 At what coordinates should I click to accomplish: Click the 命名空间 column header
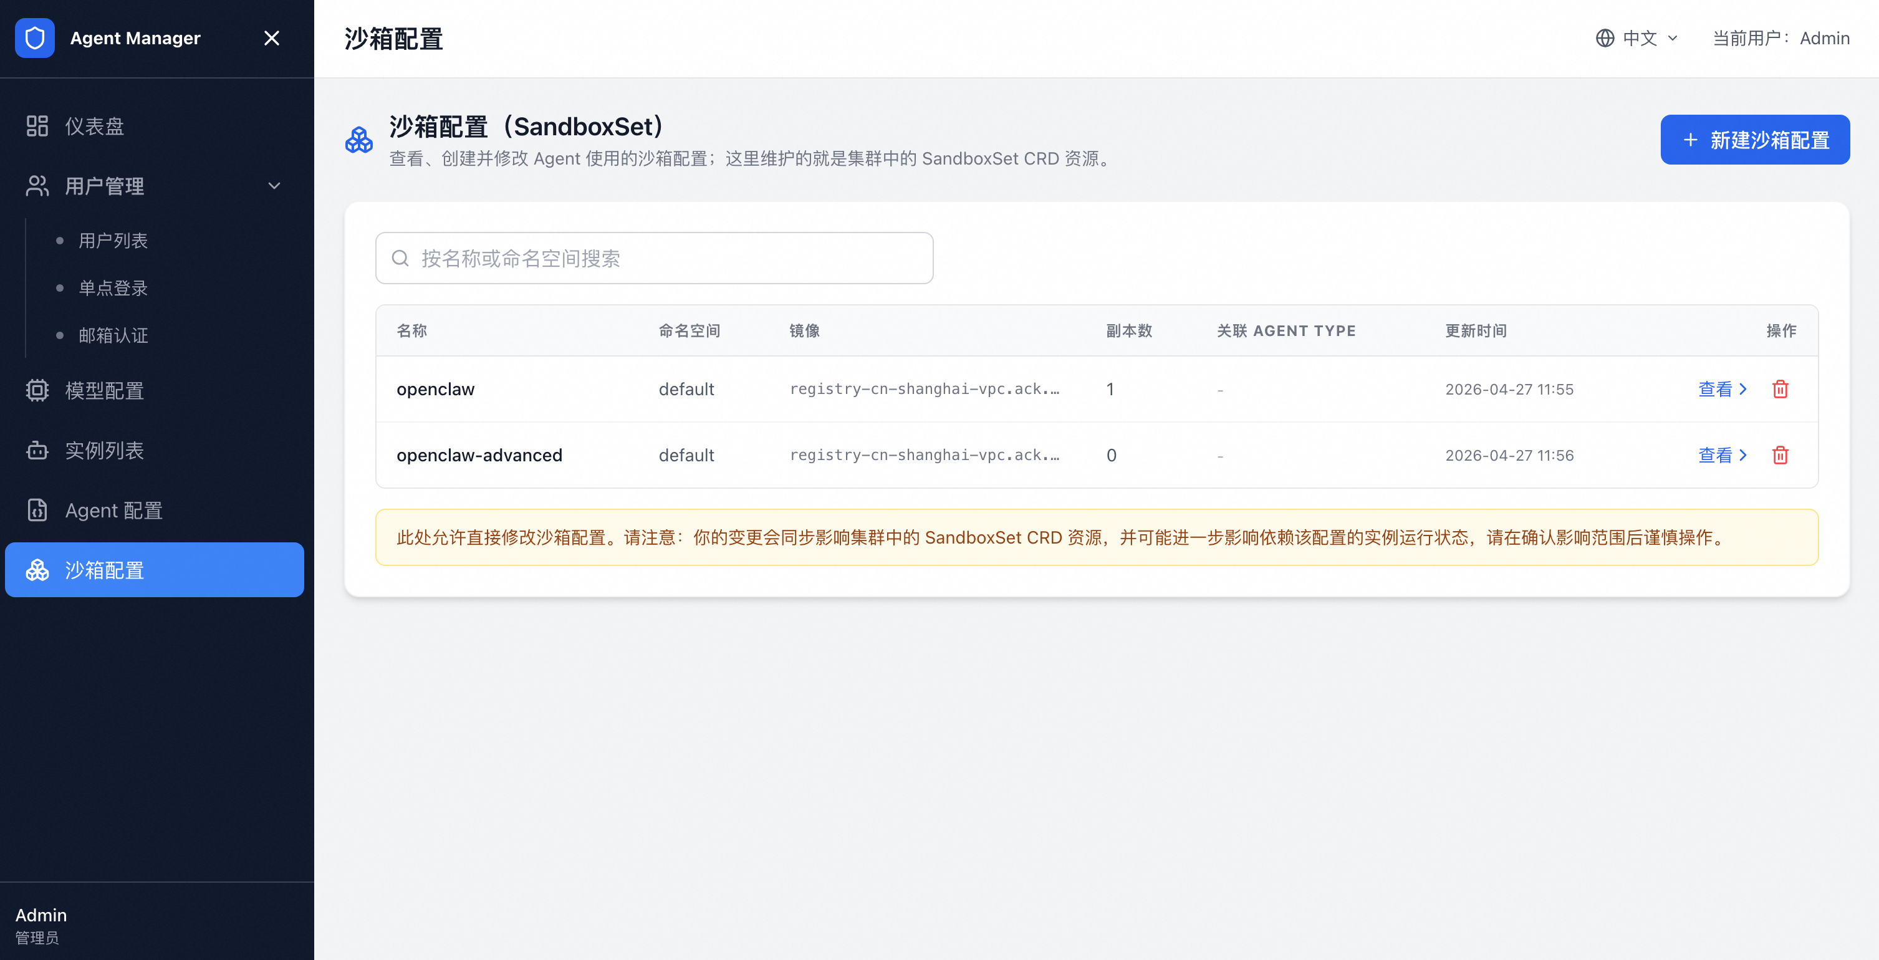(690, 330)
